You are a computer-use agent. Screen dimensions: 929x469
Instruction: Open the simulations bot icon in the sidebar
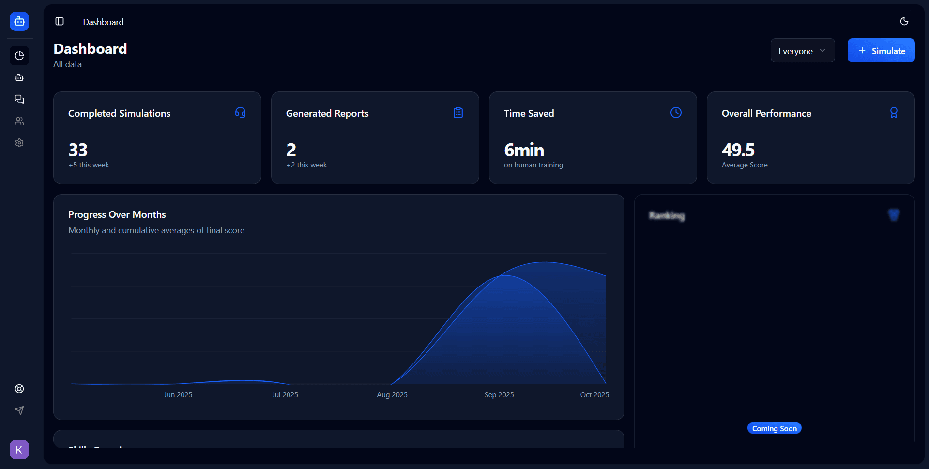(19, 77)
